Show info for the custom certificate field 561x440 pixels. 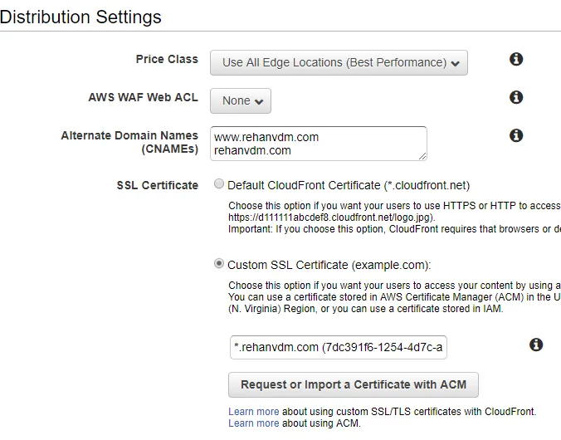click(x=536, y=345)
